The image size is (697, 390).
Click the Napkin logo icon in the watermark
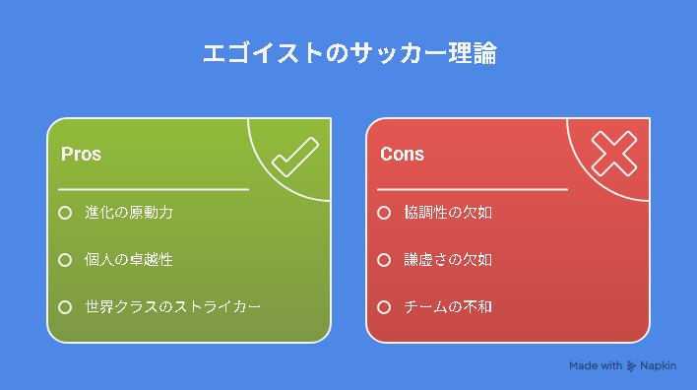pyautogui.click(x=631, y=366)
